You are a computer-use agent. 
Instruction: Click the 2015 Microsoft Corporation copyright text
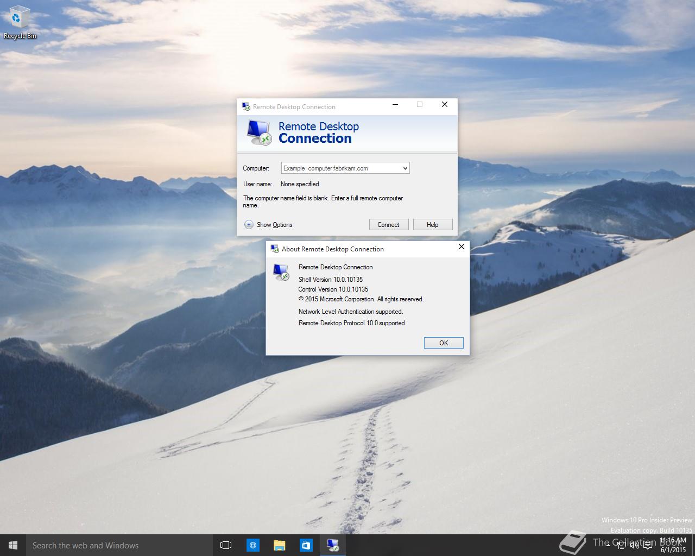tap(361, 299)
